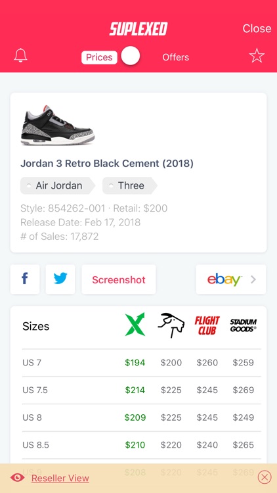Select the Flight Club logo header
Viewport: 277px width, 493px height.
[x=207, y=325]
